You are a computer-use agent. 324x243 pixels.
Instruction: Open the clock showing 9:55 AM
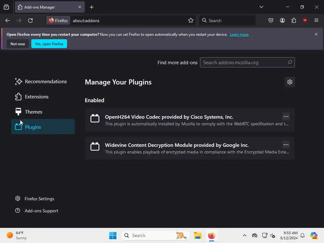289,235
